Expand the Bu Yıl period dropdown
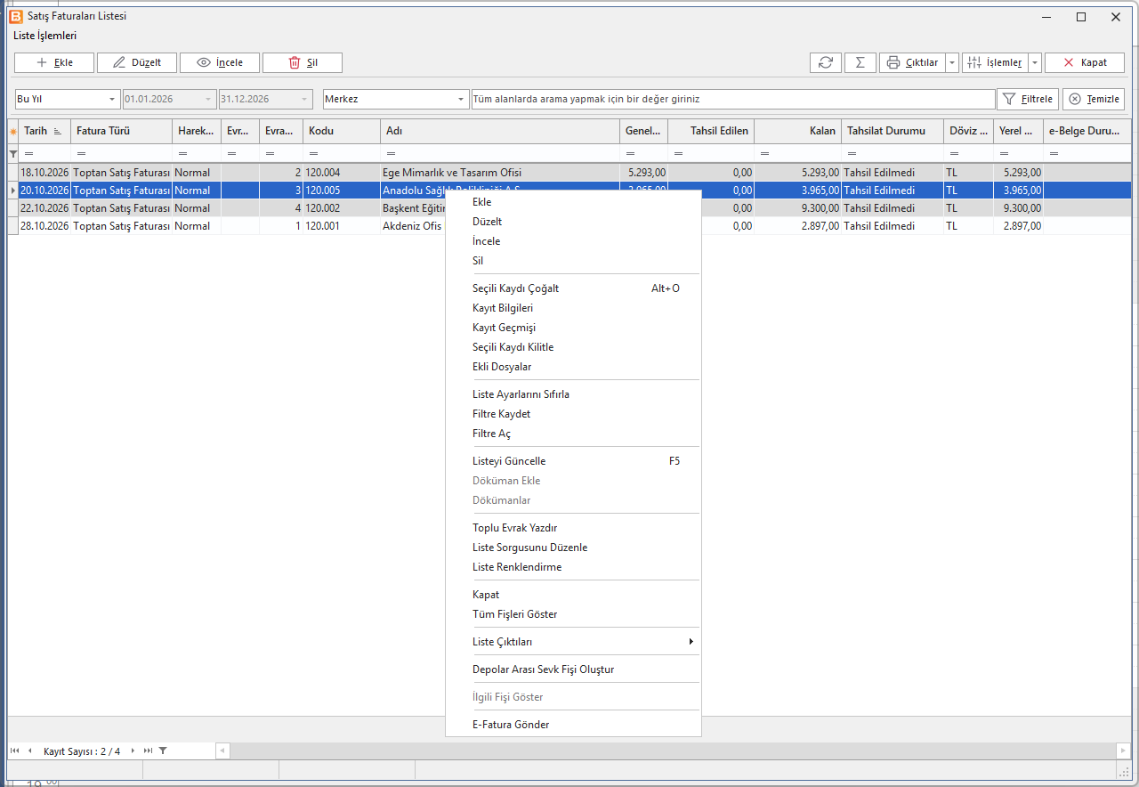This screenshot has width=1139, height=787. click(x=113, y=99)
